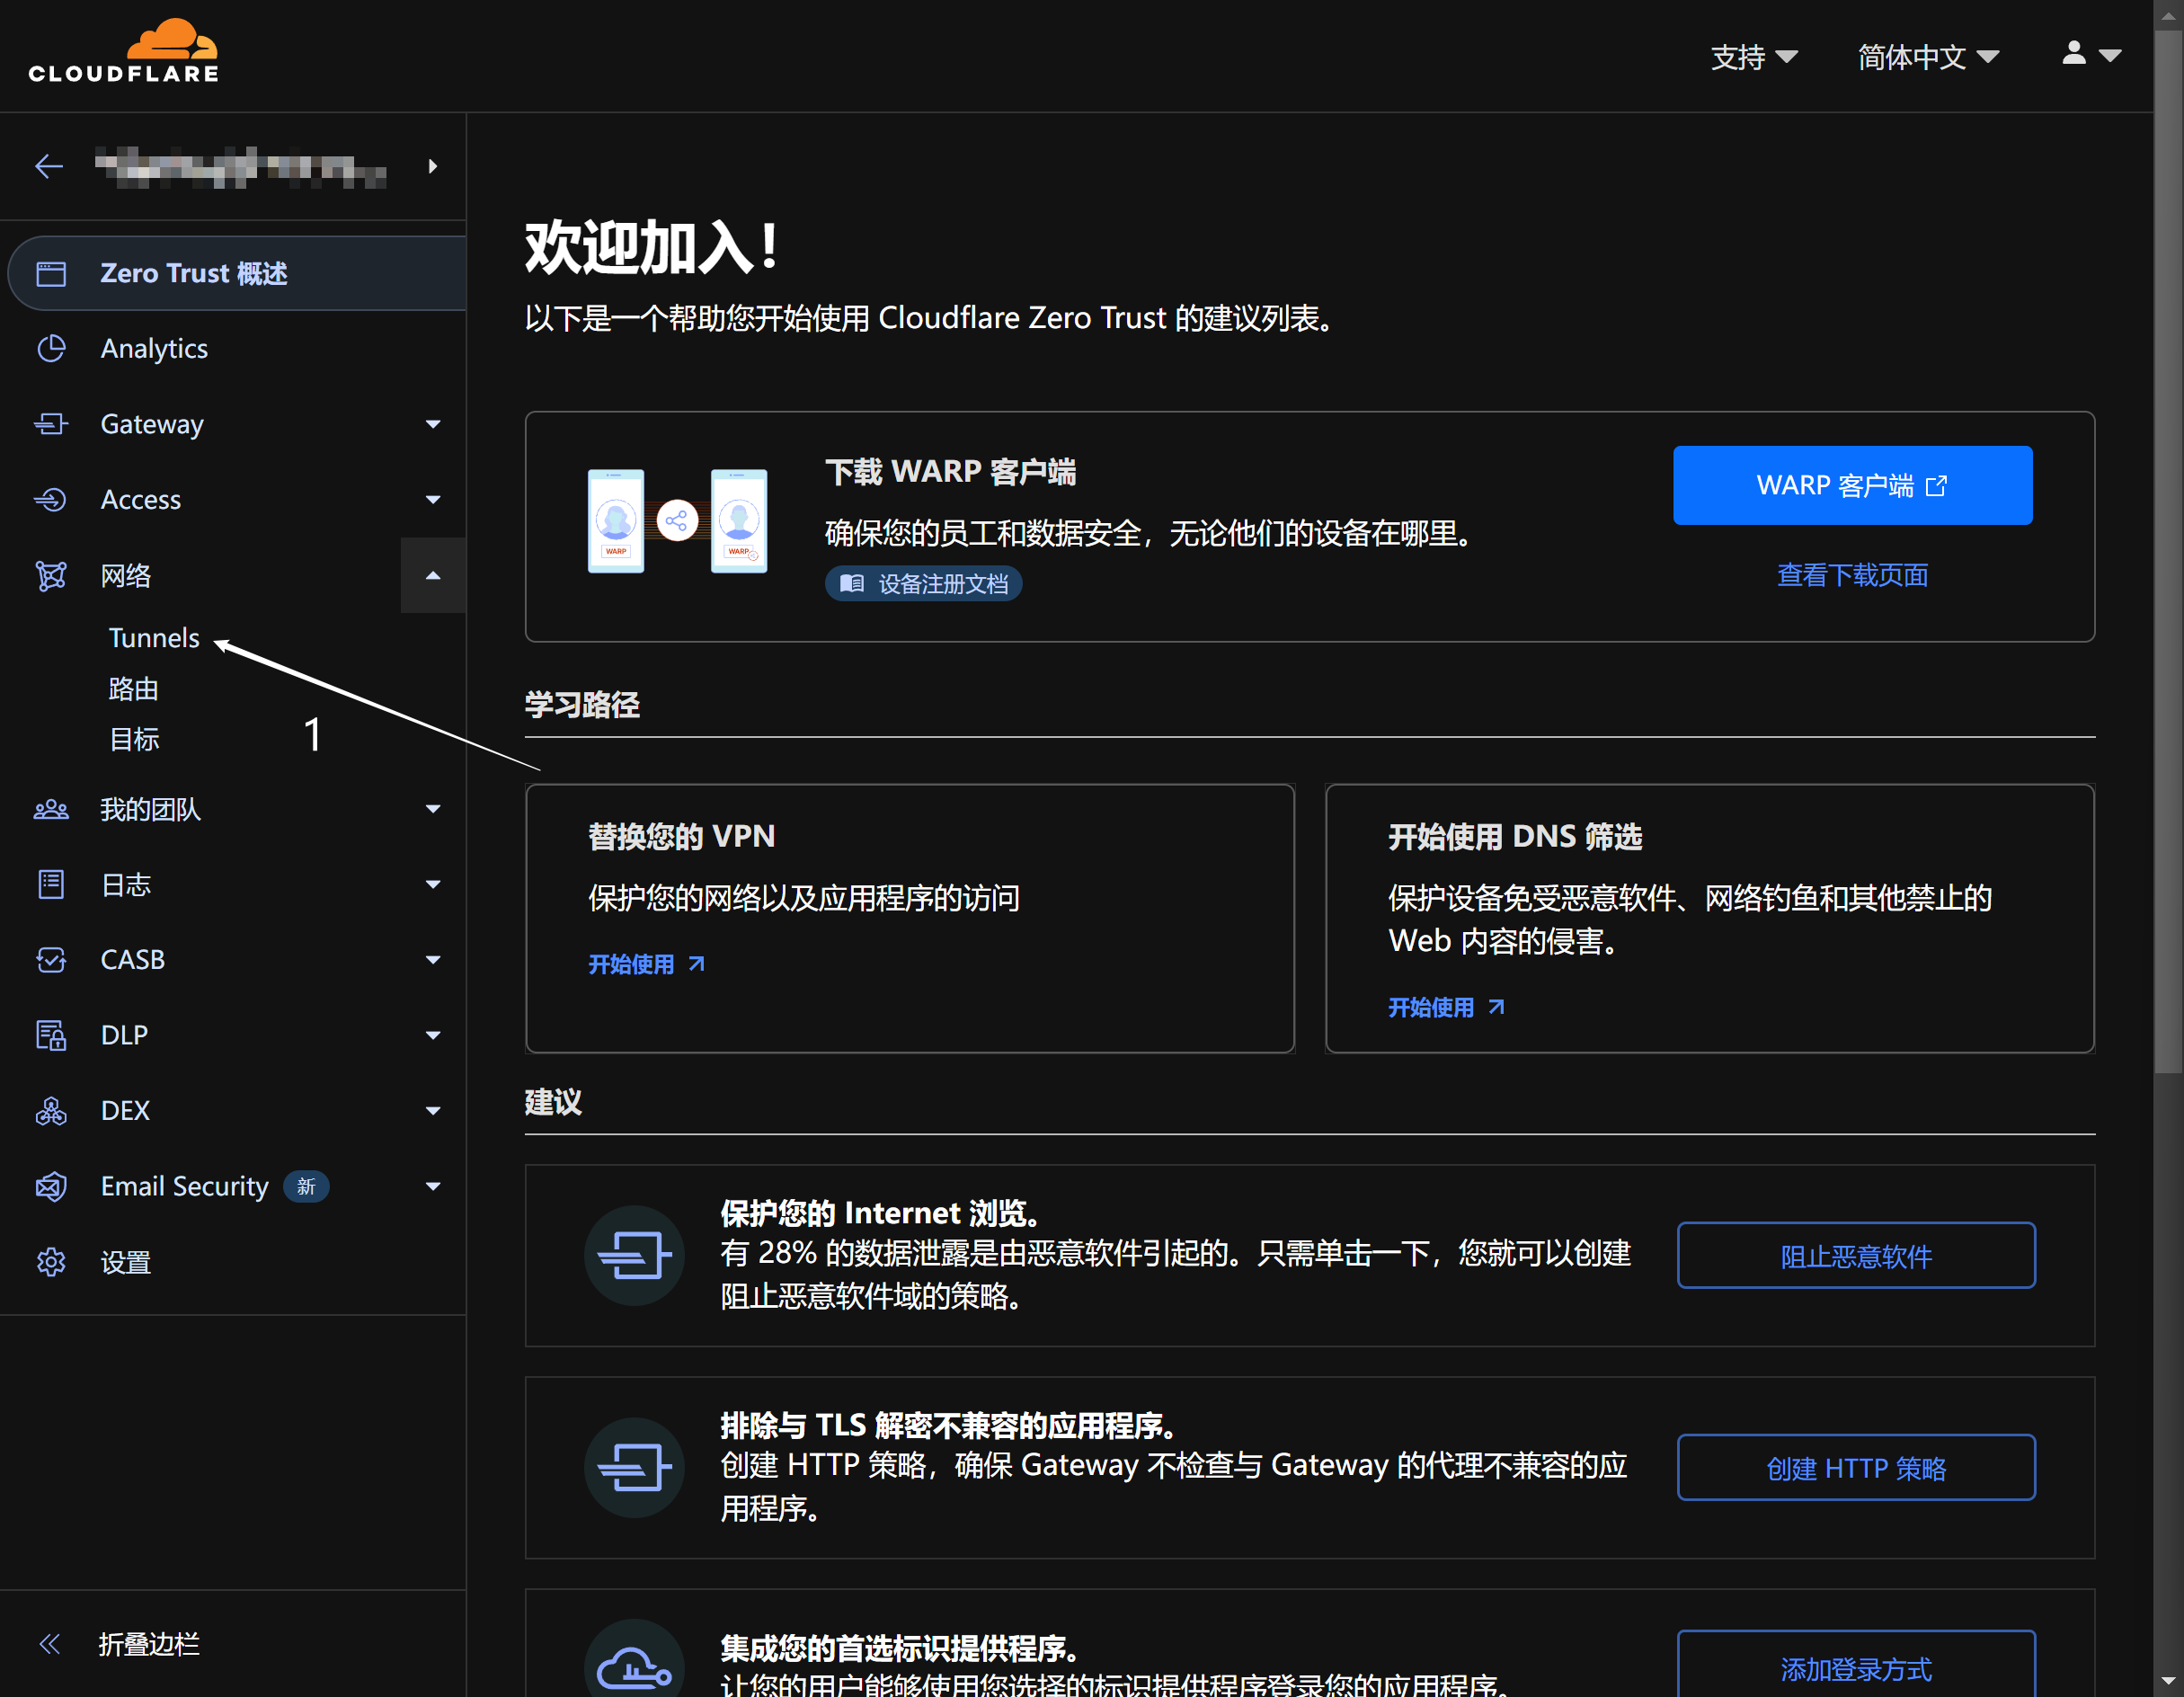The height and width of the screenshot is (1697, 2184).
Task: Click the page vertical scrollbar
Action: [x=2168, y=552]
